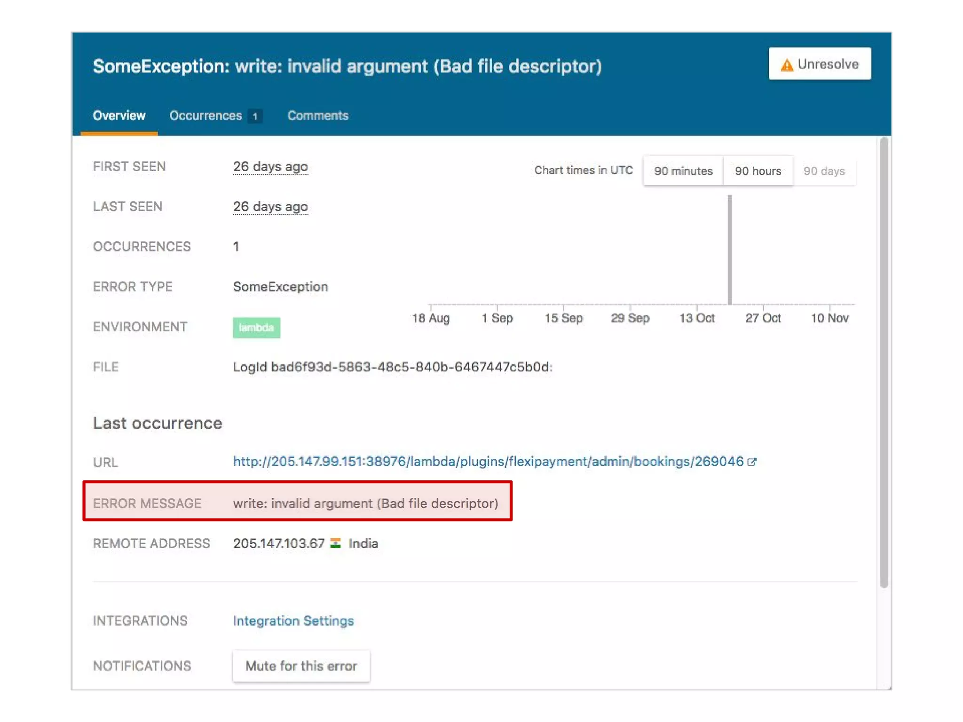963x722 pixels.
Task: Click the vertical scrollbar thumb
Action: (x=884, y=362)
